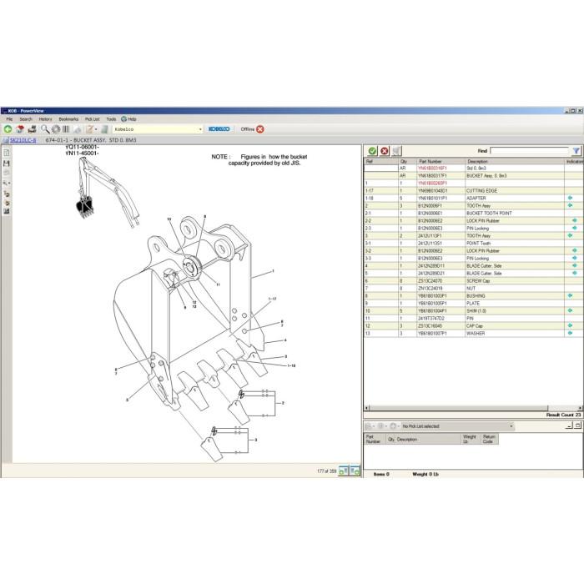Select the BUCKET TOOTH POINT row

473,214
